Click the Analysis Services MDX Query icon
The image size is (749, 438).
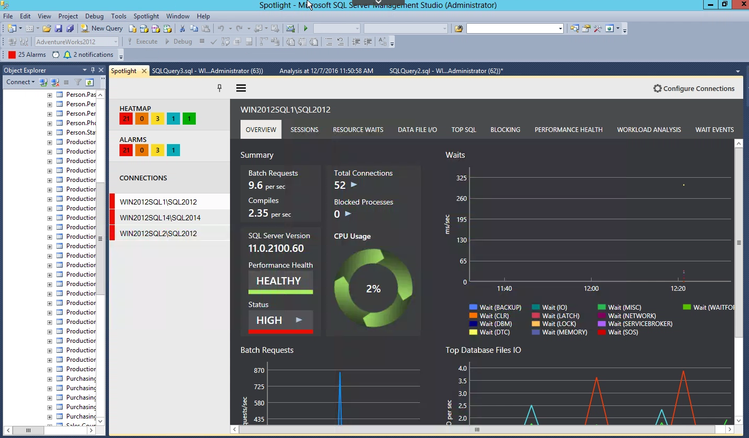tap(144, 28)
